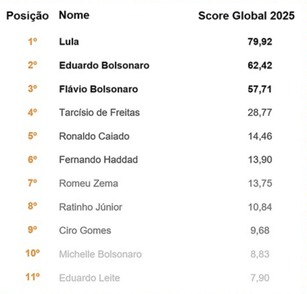Click on Flávio Bolsonaro's name
Screen dimensions: 307x294
tap(98, 89)
